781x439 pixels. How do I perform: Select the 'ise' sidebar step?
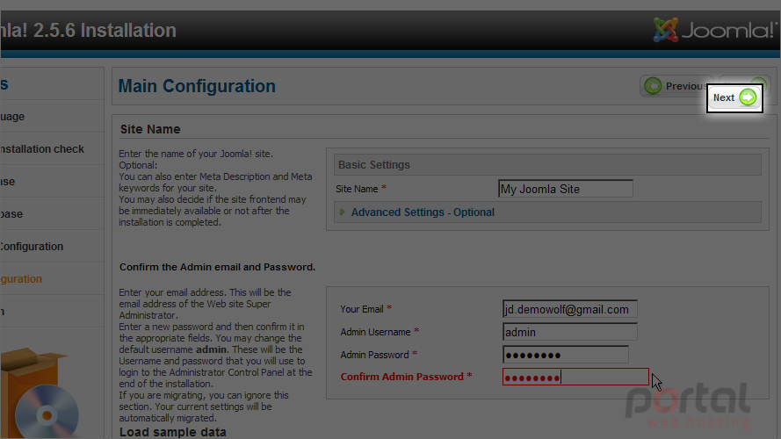point(8,182)
